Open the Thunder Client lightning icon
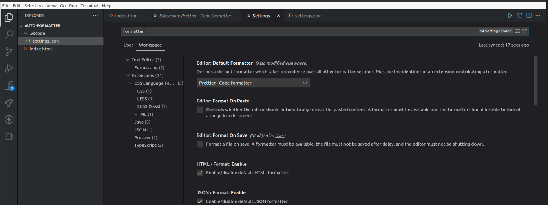The height and width of the screenshot is (205, 548). coord(9,119)
